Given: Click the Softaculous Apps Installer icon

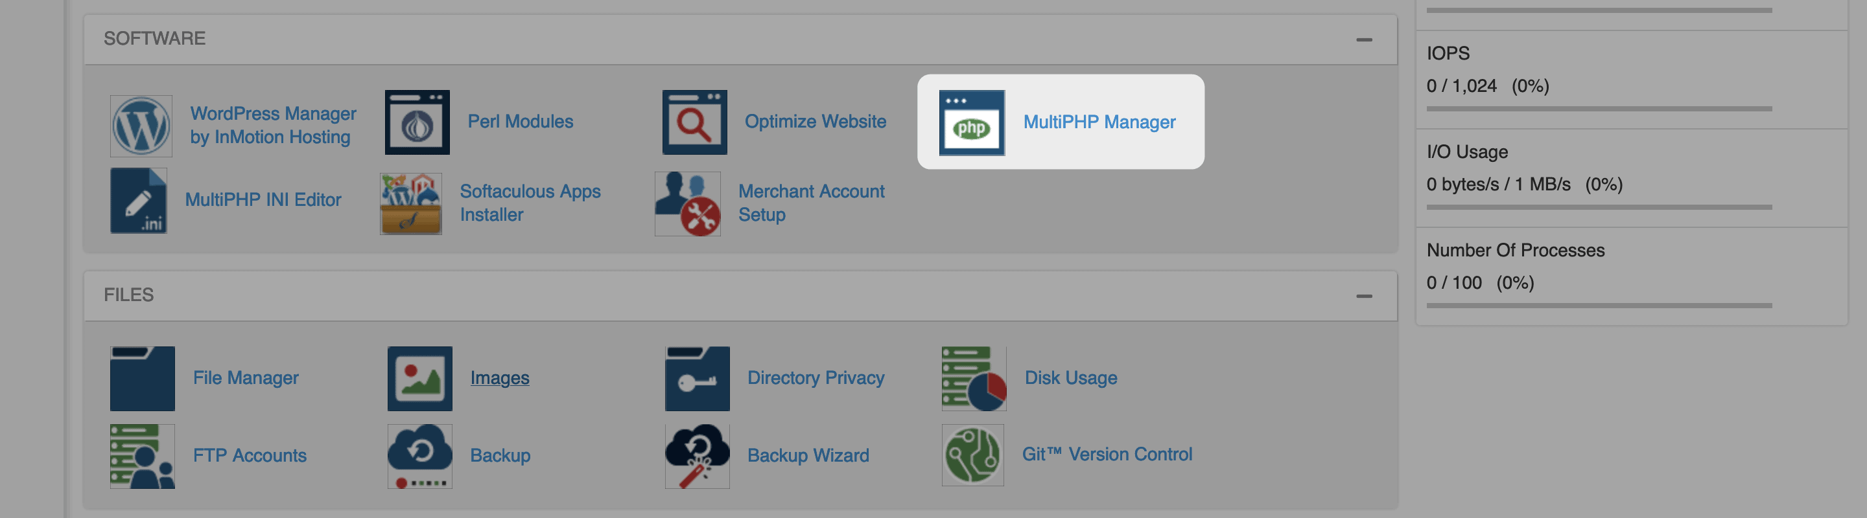Looking at the screenshot, I should coord(411,203).
